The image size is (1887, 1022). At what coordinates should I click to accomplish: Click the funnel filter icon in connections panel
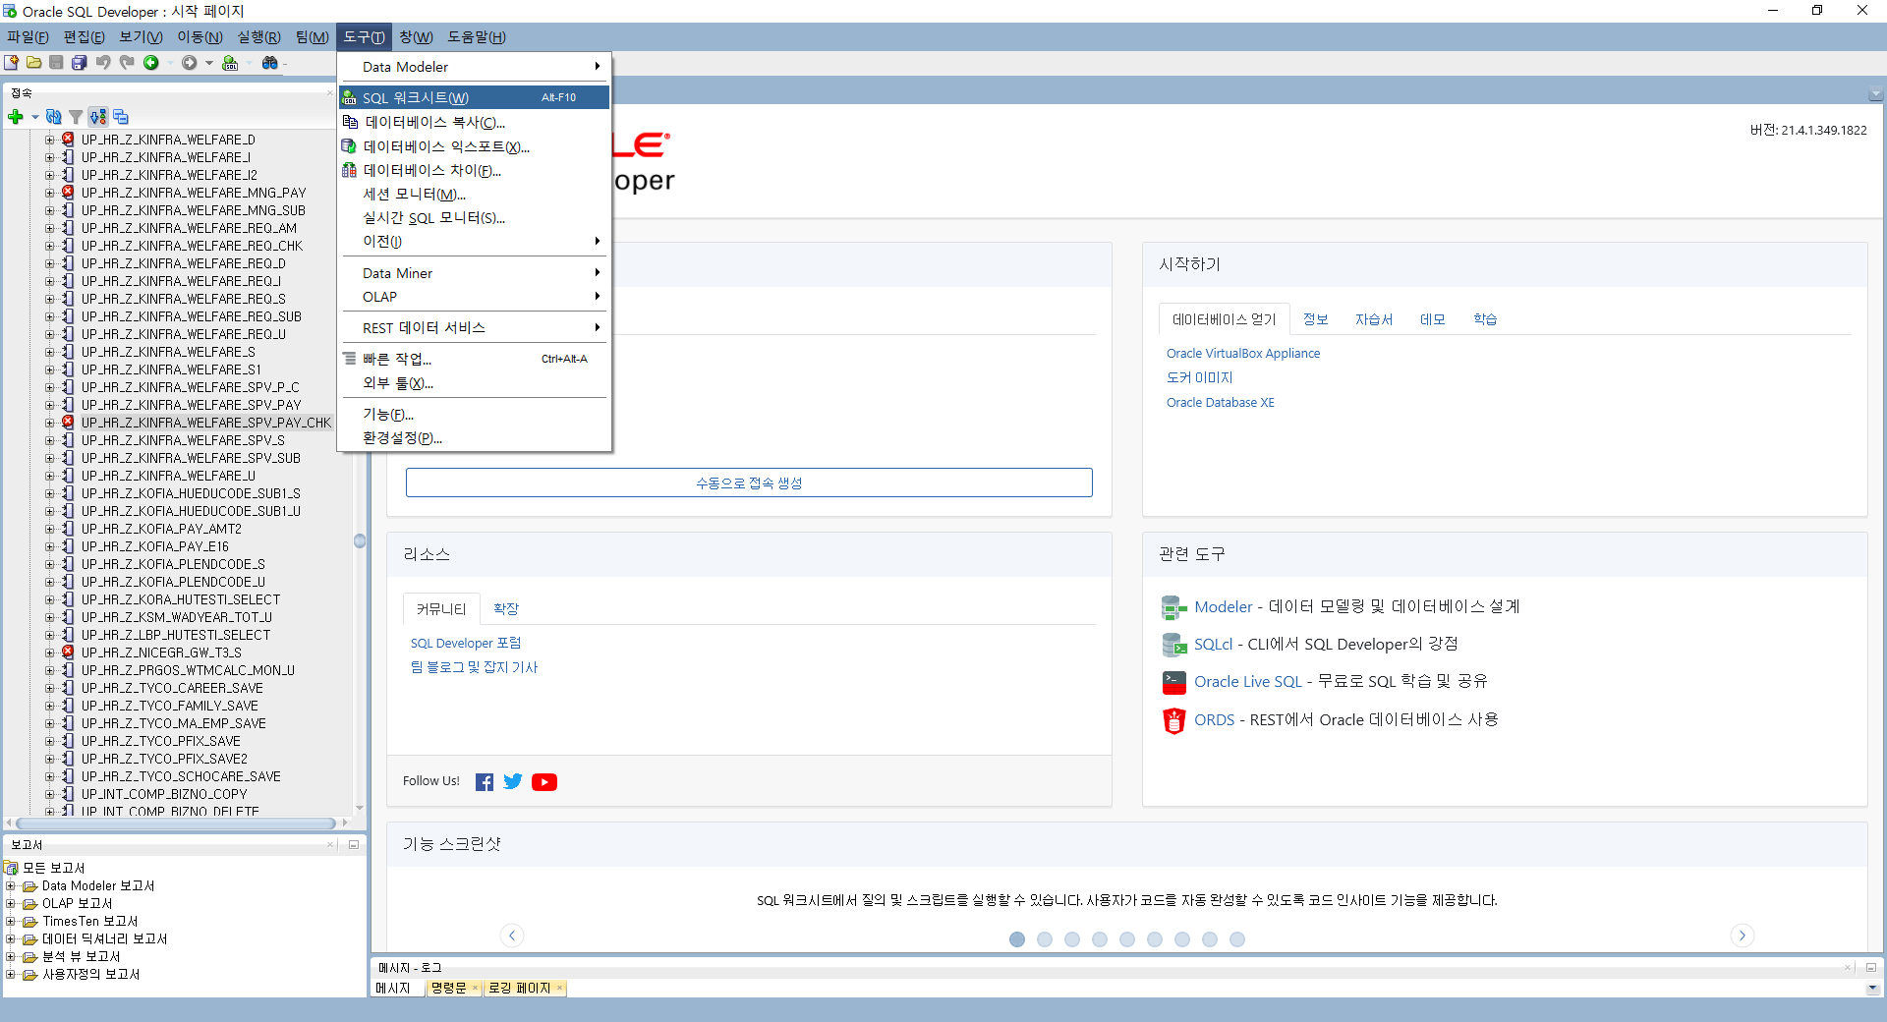pos(76,117)
